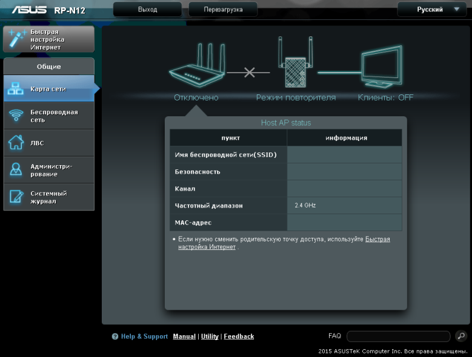Open the Manual link
The image size is (472, 357).
tap(184, 336)
